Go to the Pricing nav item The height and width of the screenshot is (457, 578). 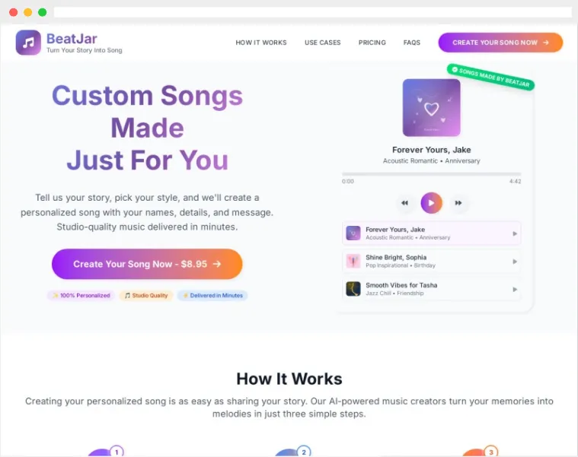(372, 43)
